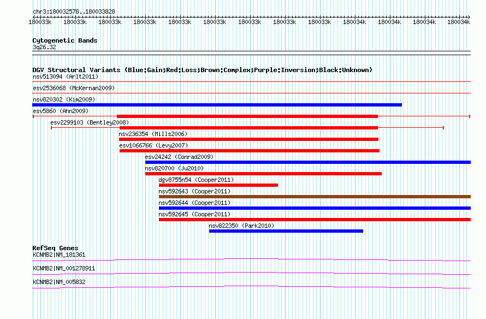Viewport: 486px width, 319px height.
Task: Open the nsv822350 (Park2010) label
Action: tap(241, 226)
